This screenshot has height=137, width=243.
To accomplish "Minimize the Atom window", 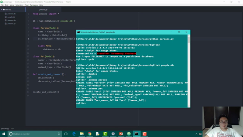I will (x=224, y=2).
